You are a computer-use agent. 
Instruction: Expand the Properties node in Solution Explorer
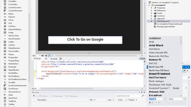152,8
